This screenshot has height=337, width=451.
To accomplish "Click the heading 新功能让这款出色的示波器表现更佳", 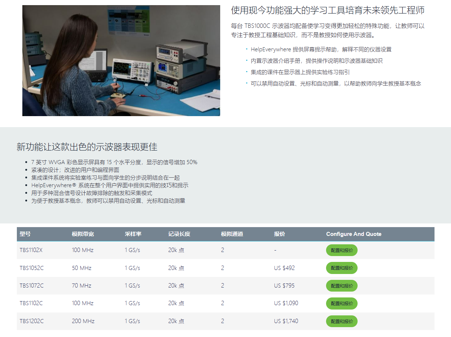I will (x=87, y=147).
